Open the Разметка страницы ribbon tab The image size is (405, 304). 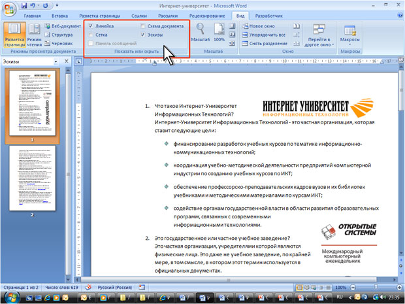(x=99, y=16)
